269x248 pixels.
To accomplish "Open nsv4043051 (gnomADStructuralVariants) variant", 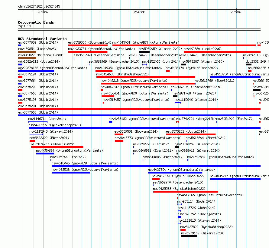I will click(146, 42).
